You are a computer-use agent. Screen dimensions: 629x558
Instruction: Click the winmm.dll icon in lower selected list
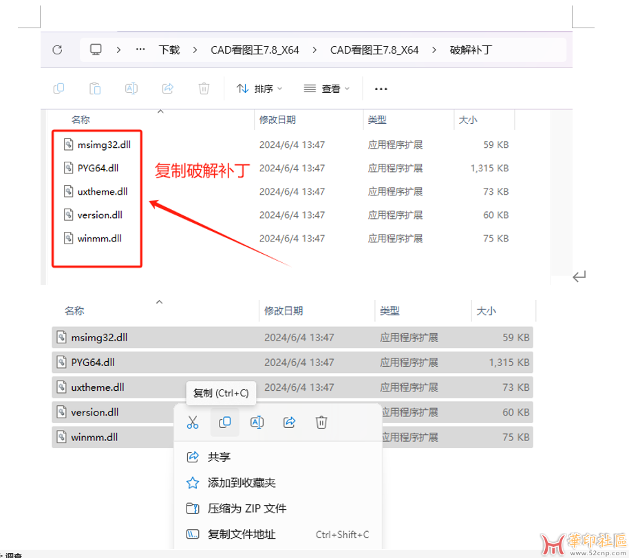pyautogui.click(x=61, y=437)
